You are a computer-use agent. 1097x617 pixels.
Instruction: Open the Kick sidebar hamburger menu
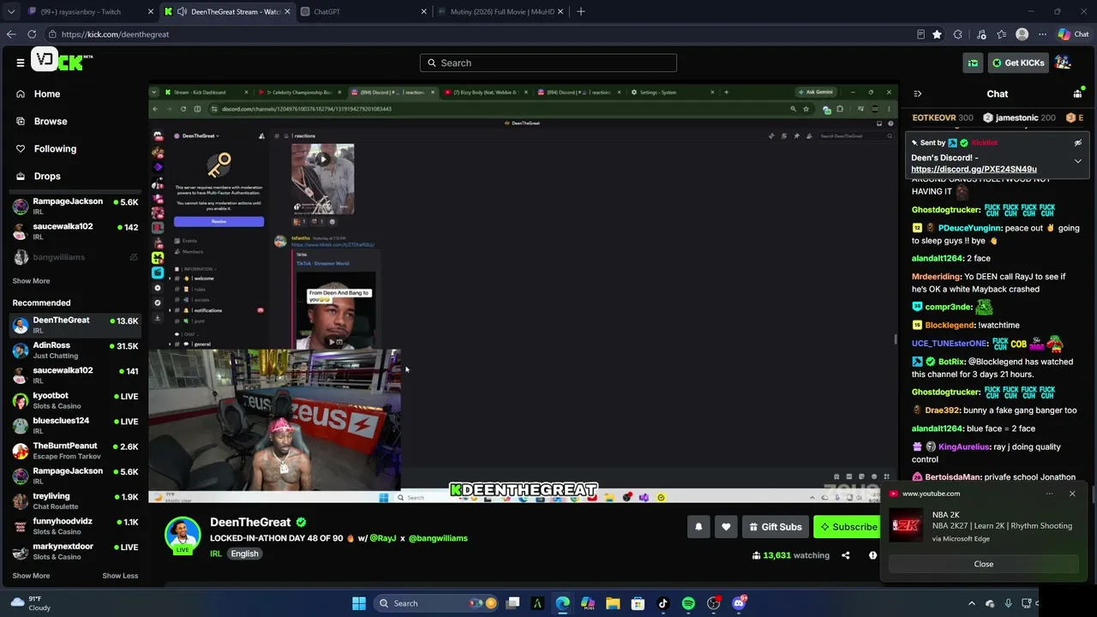[x=21, y=63]
